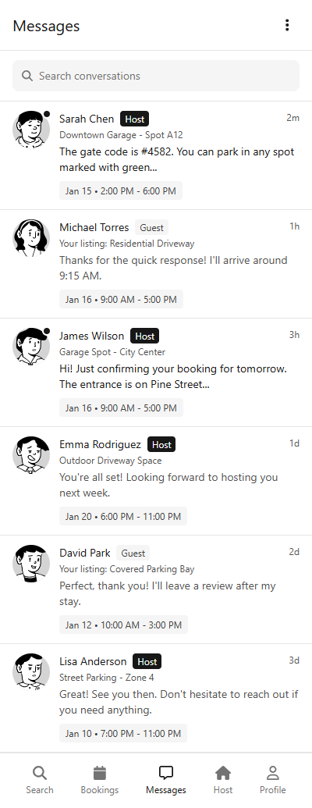Image resolution: width=312 pixels, height=808 pixels.
Task: Open David Park's message thread
Action: click(x=156, y=589)
